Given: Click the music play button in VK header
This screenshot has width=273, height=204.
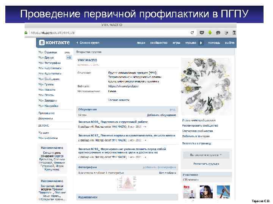Looking at the screenshot, I should tap(201, 43).
